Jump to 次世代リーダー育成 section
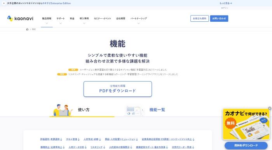The height and width of the screenshot is (150, 272). 183,147
